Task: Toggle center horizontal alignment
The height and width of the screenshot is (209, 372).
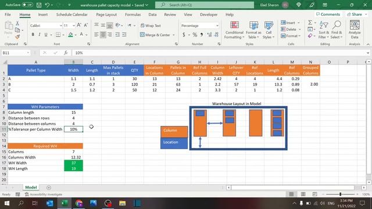Action: pyautogui.click(x=103, y=35)
